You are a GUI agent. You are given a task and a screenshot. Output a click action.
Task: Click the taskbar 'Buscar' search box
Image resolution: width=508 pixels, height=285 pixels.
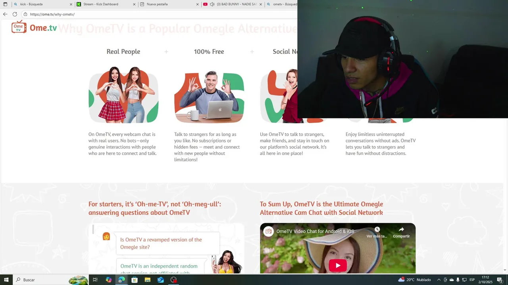coord(51,280)
